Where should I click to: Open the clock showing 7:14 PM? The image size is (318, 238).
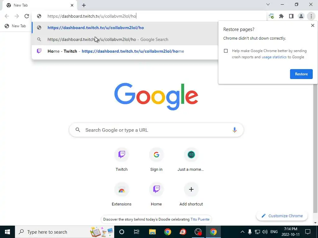[x=290, y=232]
